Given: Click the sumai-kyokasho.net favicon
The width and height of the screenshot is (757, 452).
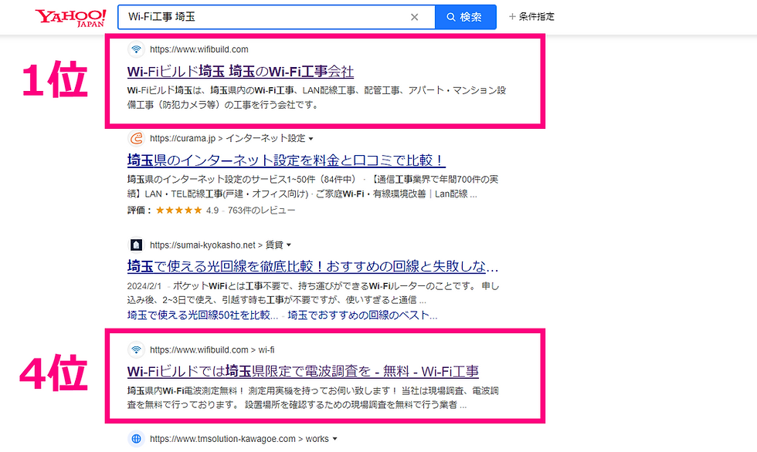Looking at the screenshot, I should [x=136, y=245].
